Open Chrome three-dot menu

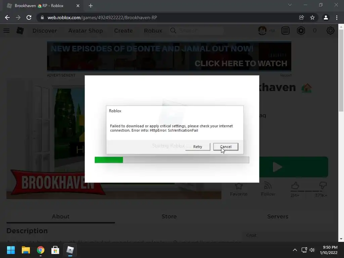point(337,17)
